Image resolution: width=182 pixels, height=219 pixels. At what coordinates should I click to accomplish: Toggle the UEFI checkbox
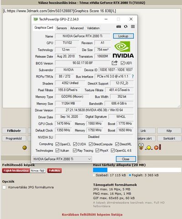coord(122,63)
